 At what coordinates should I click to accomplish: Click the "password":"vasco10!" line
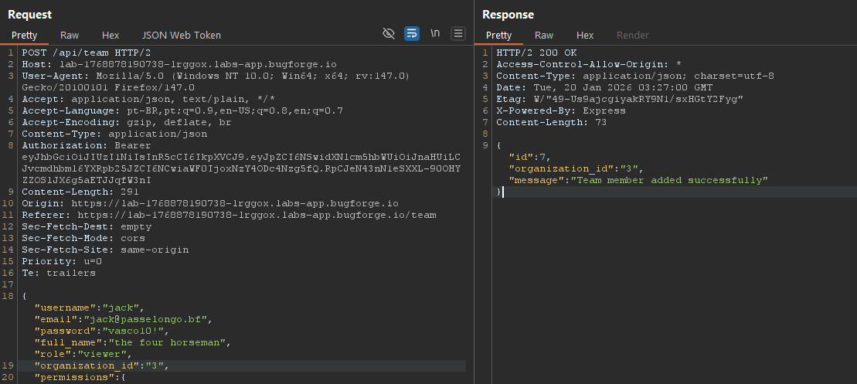tap(102, 331)
